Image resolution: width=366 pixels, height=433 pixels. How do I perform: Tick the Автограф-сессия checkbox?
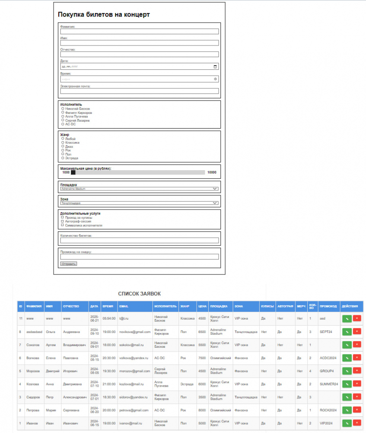pos(62,221)
